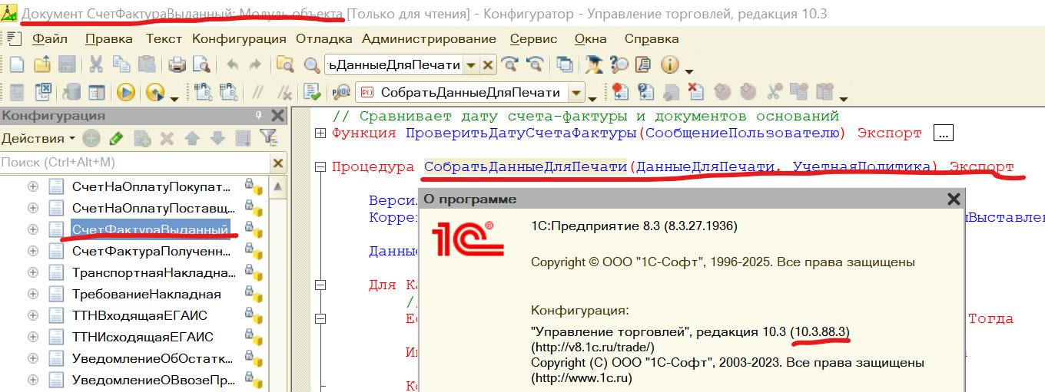Close the Конфигурация panel
Viewport: 1045px width, 392px height.
point(277,115)
